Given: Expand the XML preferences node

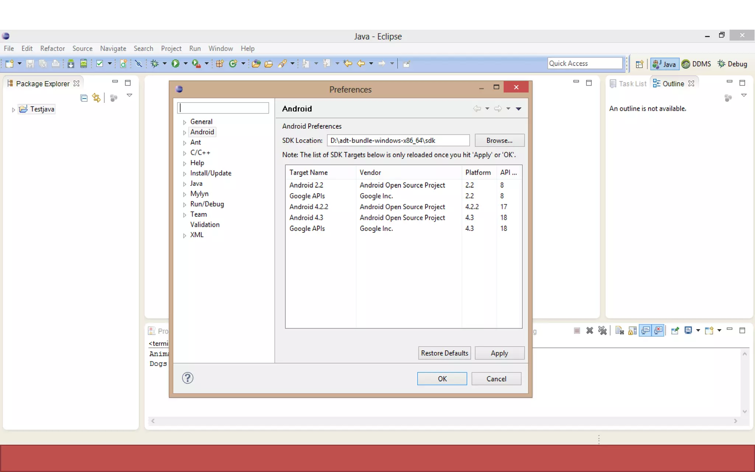Looking at the screenshot, I should [x=184, y=236].
